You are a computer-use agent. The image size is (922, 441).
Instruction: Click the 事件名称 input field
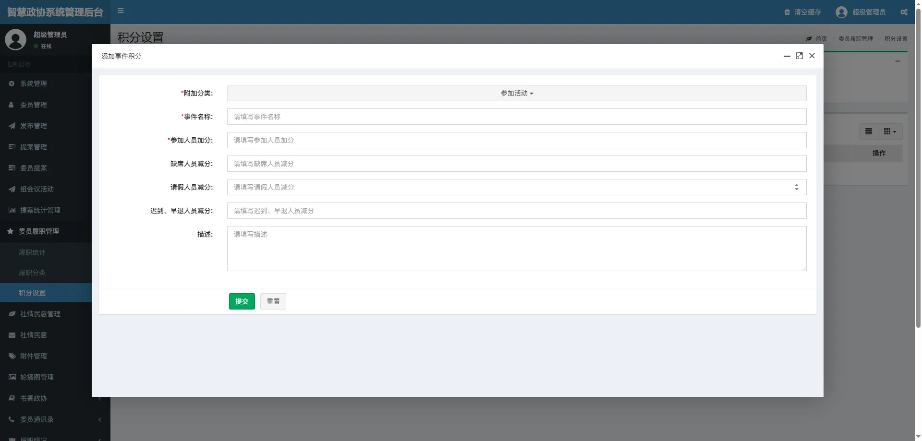[516, 117]
